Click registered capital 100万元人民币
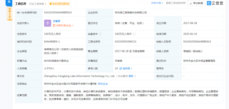The image size is (229, 109). (x=52, y=34)
